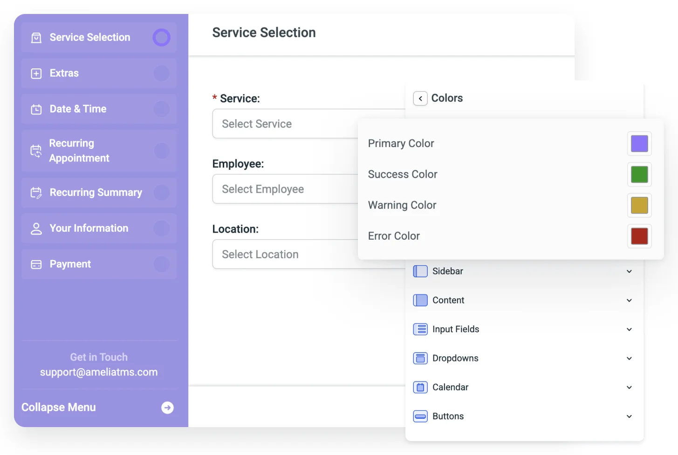Open the Date & Time step

(78, 109)
